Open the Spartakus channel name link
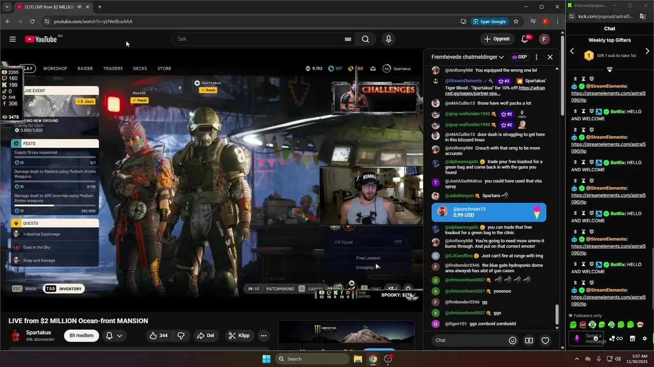This screenshot has height=367, width=654. 38,332
